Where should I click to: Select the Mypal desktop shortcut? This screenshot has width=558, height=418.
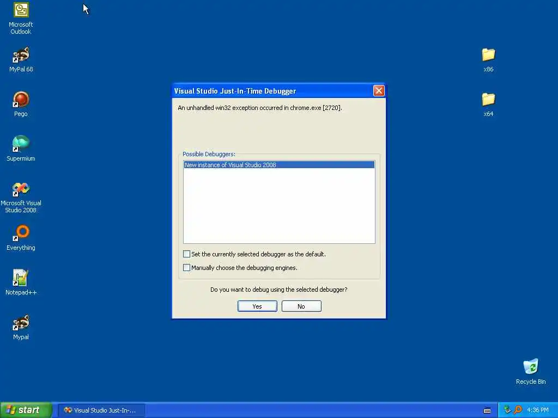tap(21, 327)
